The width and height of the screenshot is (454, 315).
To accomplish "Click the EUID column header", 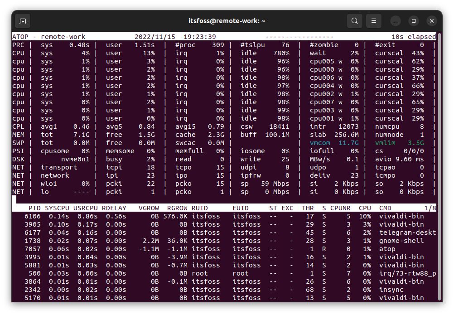I will [241, 208].
